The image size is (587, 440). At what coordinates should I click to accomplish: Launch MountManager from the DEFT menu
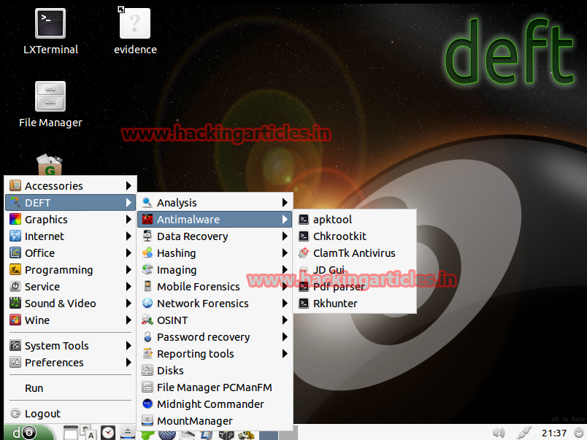point(215,421)
